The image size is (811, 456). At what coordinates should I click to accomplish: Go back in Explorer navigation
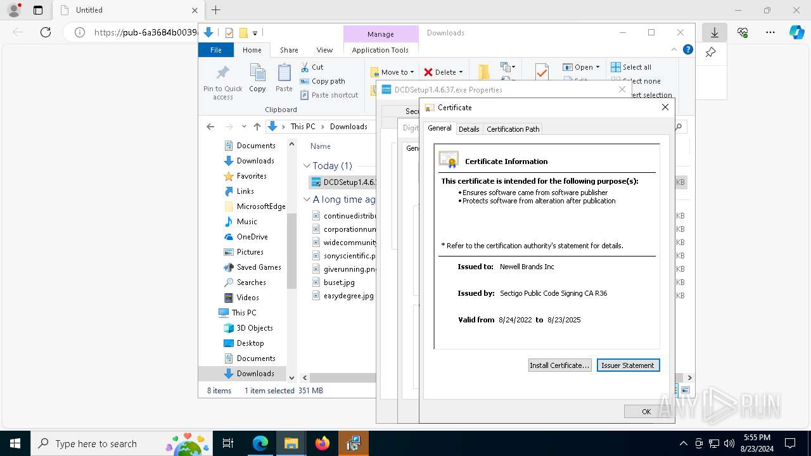[x=210, y=127]
